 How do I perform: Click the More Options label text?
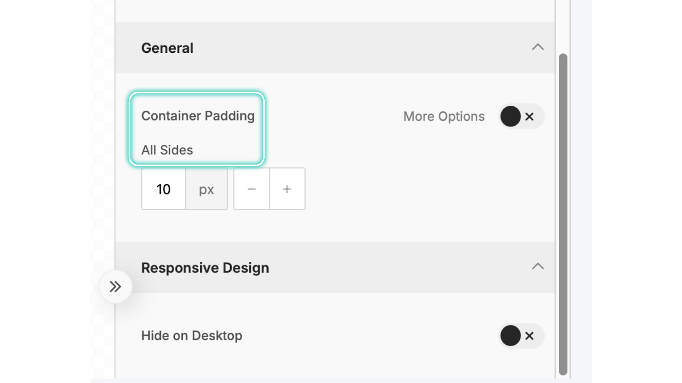[x=444, y=116]
